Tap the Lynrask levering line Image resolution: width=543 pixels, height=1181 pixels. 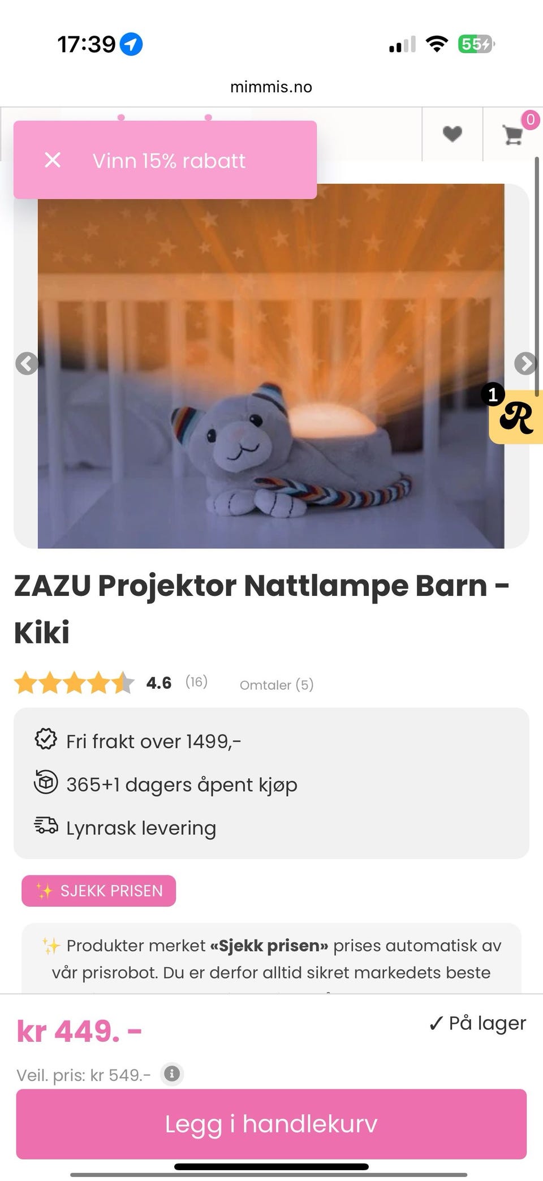(x=126, y=828)
